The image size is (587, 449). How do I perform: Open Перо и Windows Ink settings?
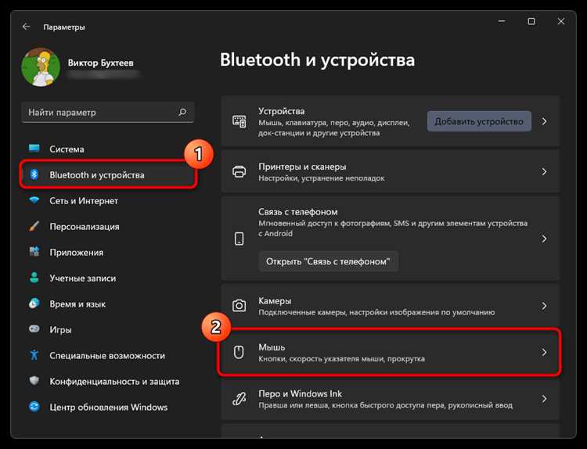pos(390,399)
